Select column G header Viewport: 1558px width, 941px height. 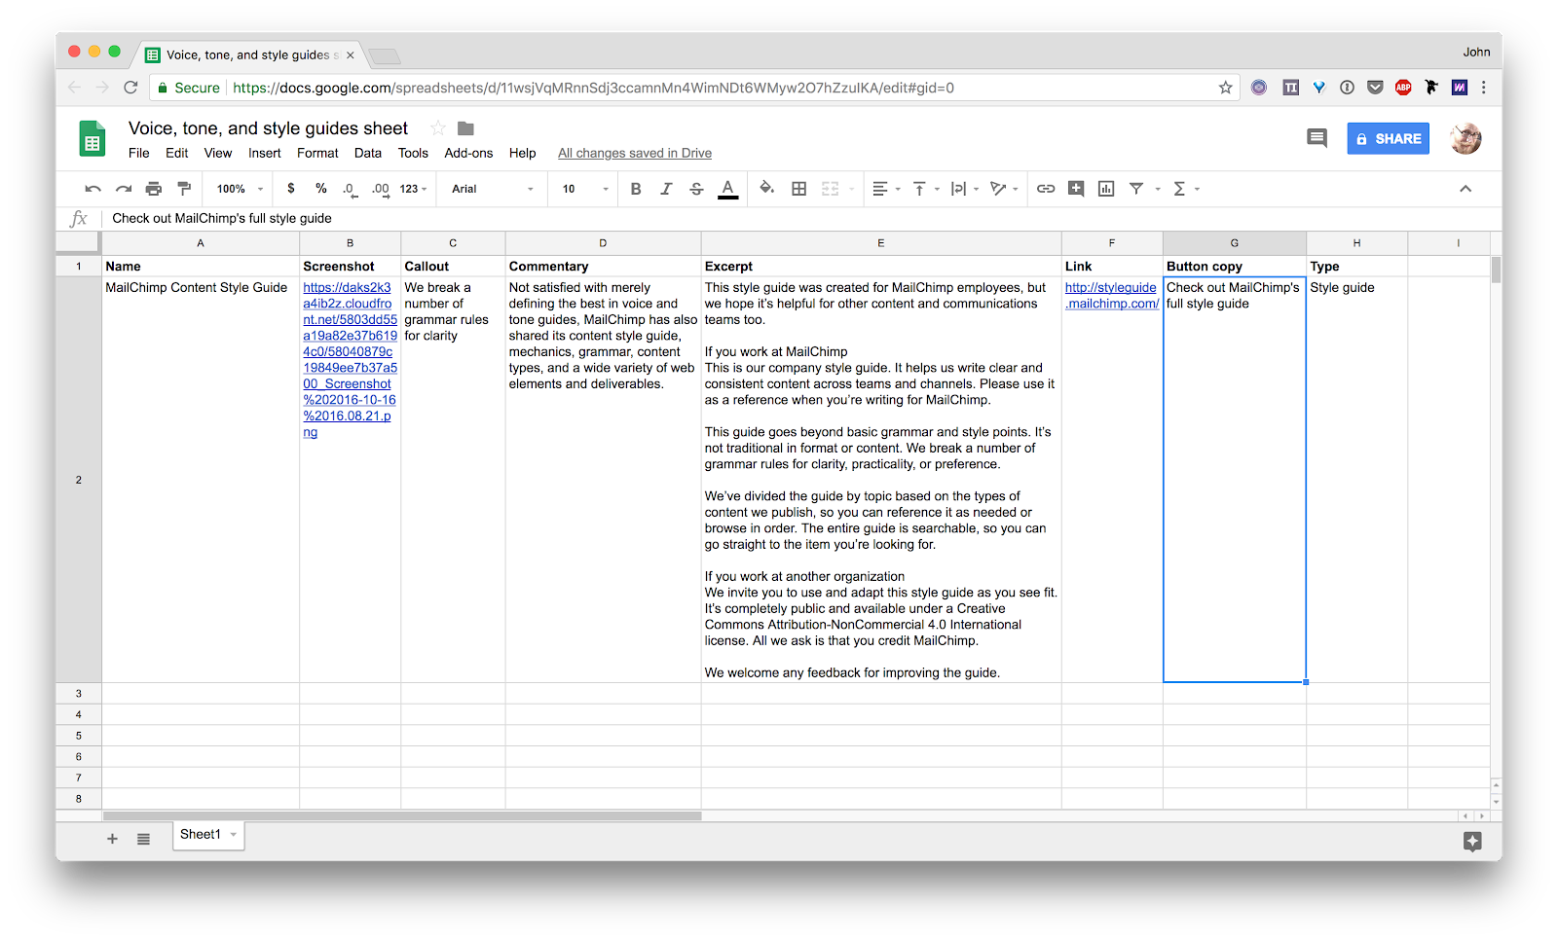pyautogui.click(x=1234, y=243)
